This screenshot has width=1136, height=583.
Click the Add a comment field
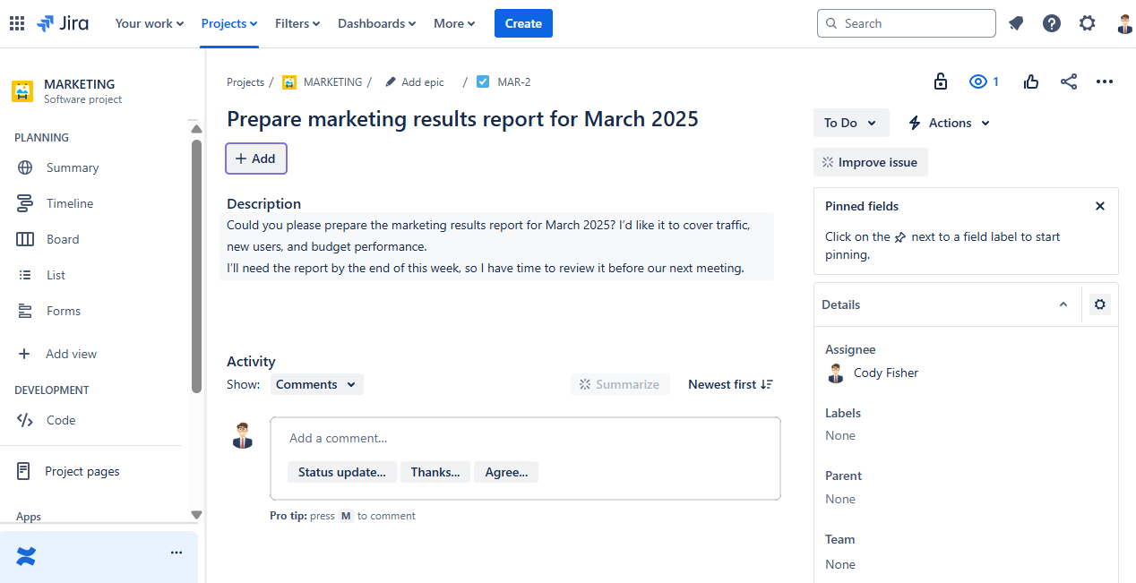click(x=524, y=438)
